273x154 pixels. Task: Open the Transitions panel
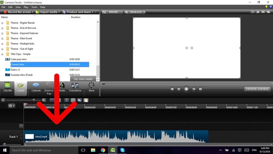[x=75, y=87]
